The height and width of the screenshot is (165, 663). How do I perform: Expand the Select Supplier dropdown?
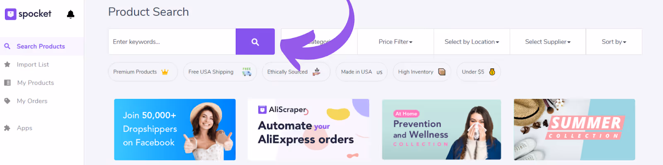548,42
